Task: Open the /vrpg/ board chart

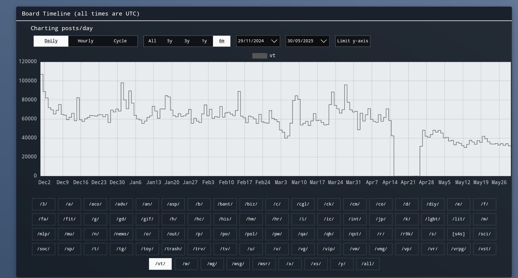Action: (x=458, y=249)
